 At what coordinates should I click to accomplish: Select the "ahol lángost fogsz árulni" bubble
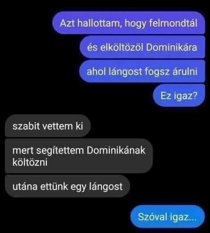click(x=142, y=71)
